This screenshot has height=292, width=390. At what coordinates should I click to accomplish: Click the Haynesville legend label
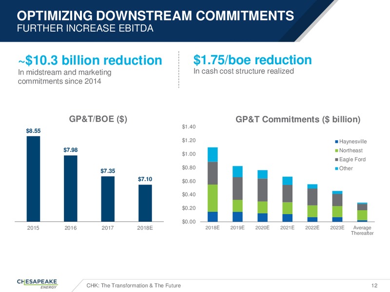353,142
